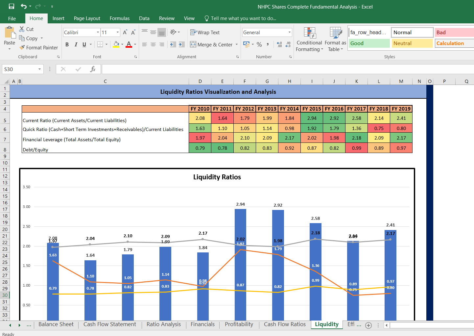474x336 pixels.
Task: Open the General number format dropdown
Action: click(290, 32)
